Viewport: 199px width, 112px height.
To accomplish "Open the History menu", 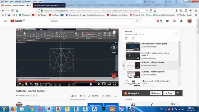I will [x=18, y=1].
